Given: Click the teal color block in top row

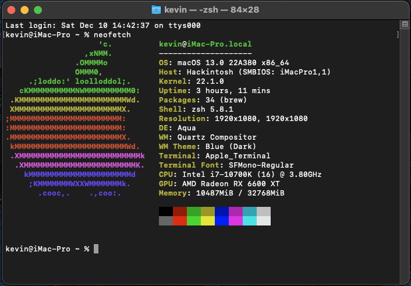Looking at the screenshot, I should point(249,212).
